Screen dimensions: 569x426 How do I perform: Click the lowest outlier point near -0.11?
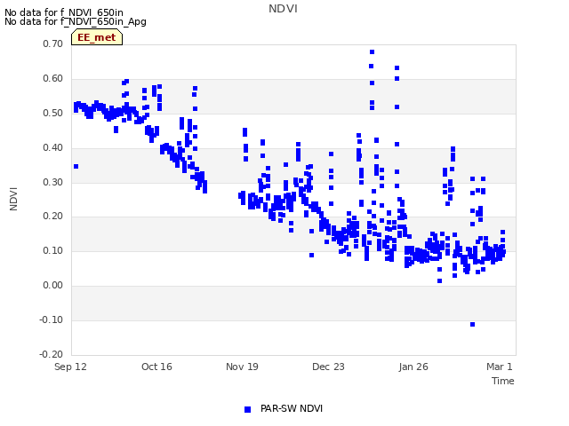click(x=472, y=324)
